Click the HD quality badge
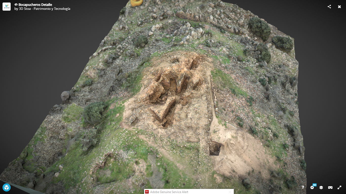 (315, 185)
